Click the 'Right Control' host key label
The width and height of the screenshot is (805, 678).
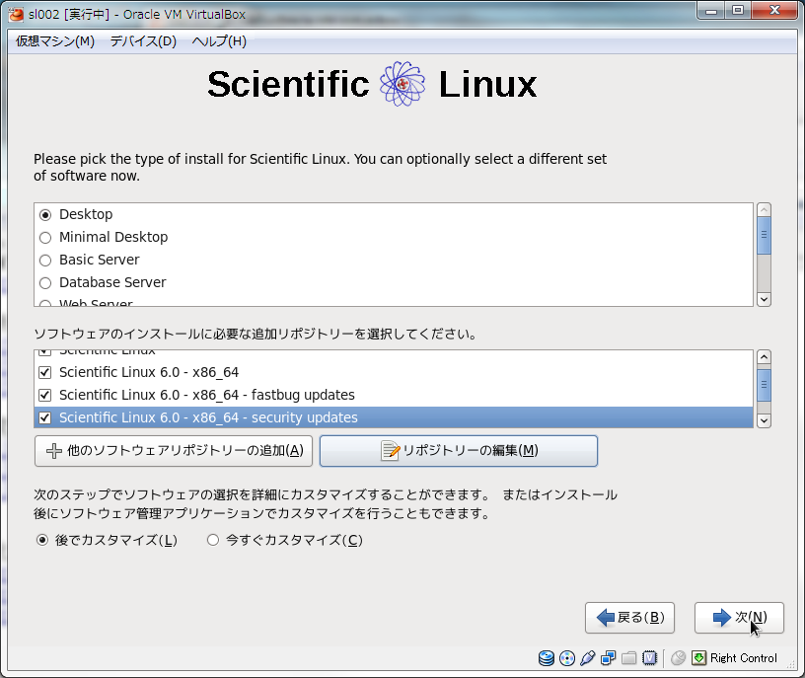pyautogui.click(x=744, y=658)
